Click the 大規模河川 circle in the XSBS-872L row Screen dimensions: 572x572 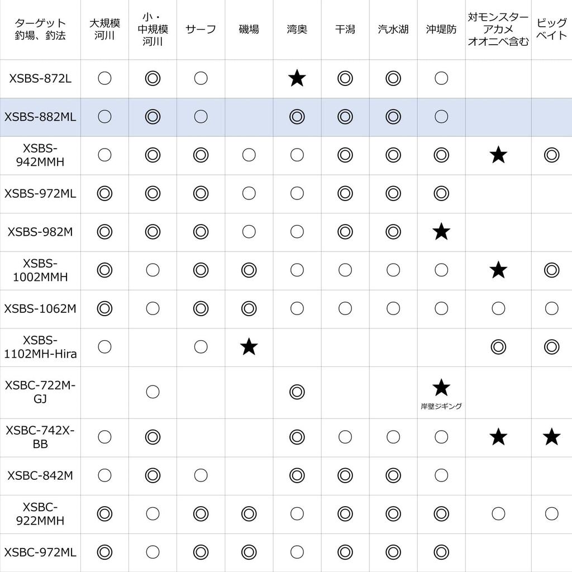104,78
